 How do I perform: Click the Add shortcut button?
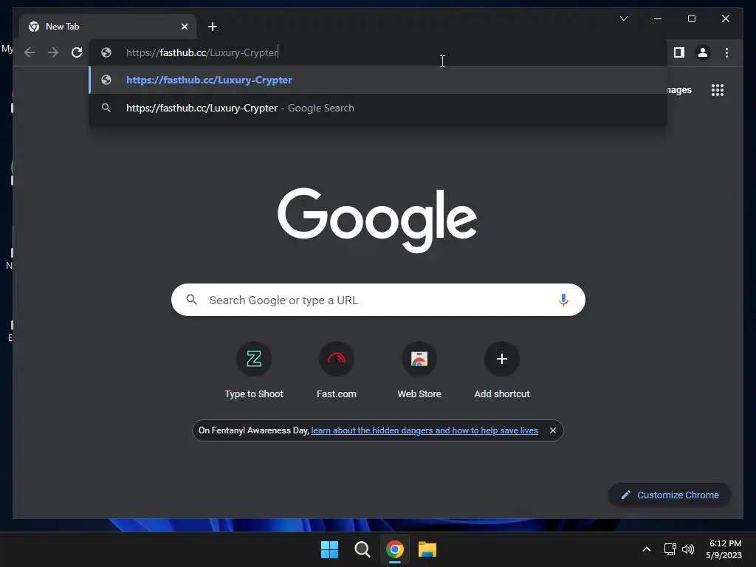tap(502, 371)
